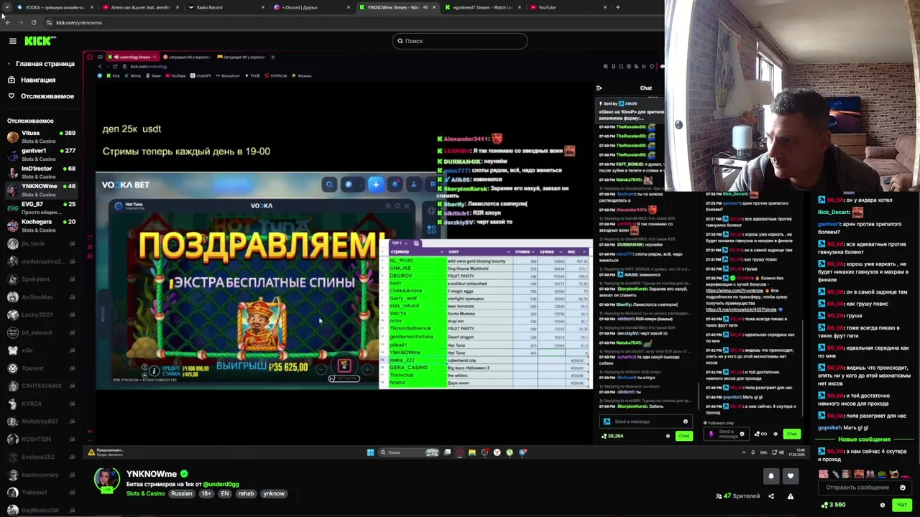The image size is (920, 517).
Task: Open chat settings gear icon
Action: (883, 505)
